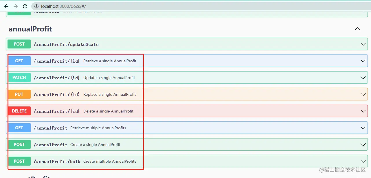Viewport: 371px width, 178px height.
Task: Reload the page with the refresh icon
Action: (25, 6)
